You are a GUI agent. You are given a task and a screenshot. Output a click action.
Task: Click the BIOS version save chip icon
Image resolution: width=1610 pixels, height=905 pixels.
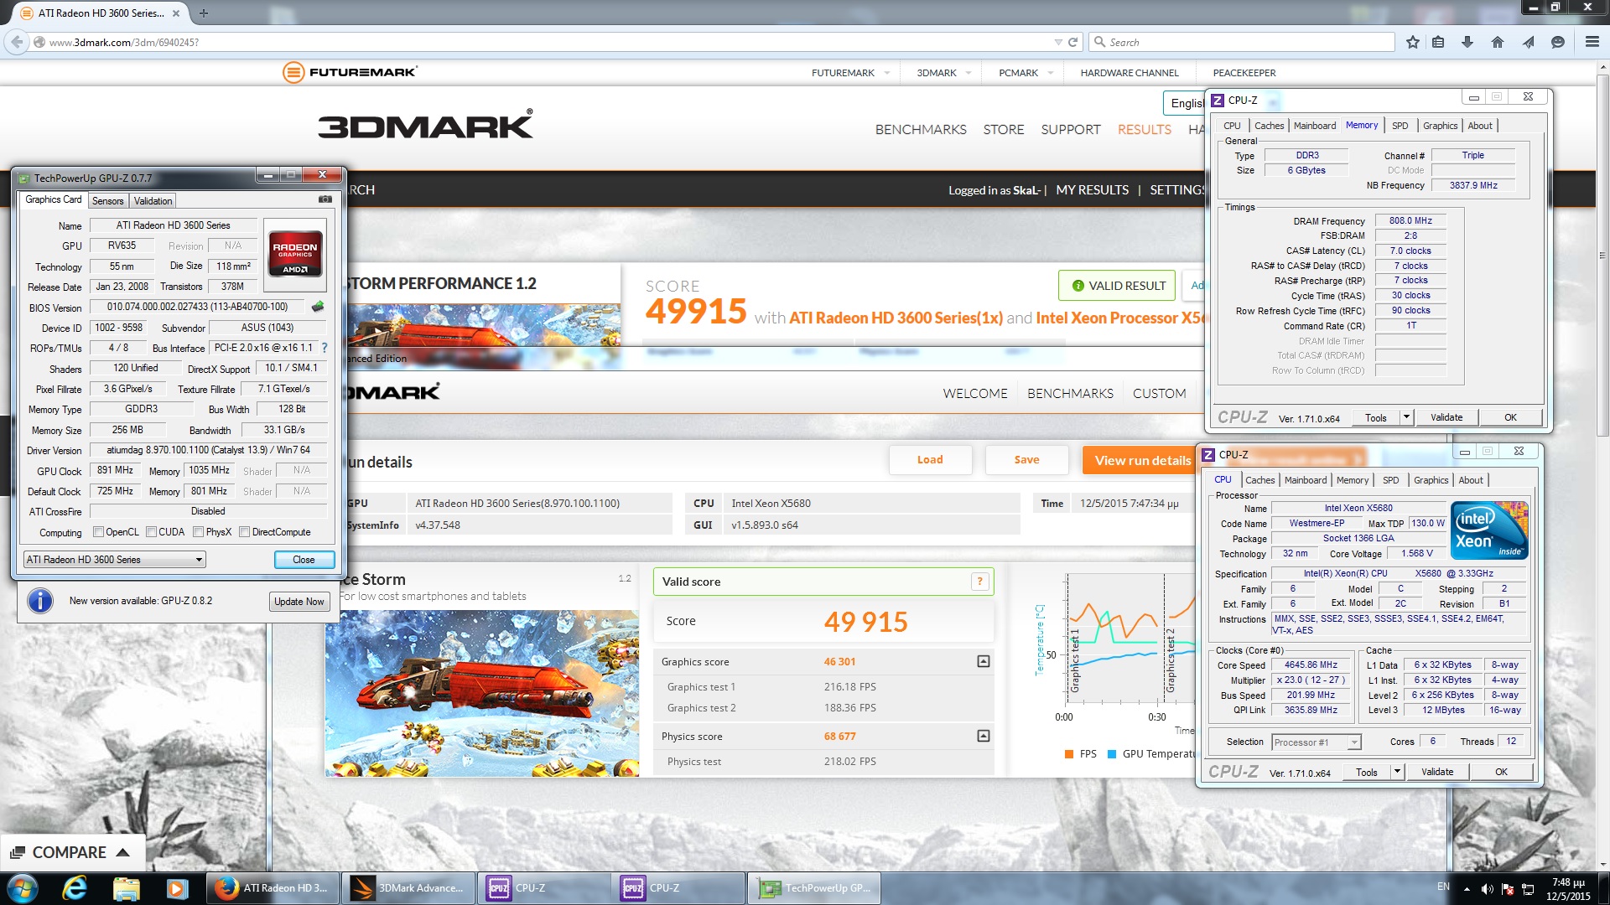(x=318, y=307)
